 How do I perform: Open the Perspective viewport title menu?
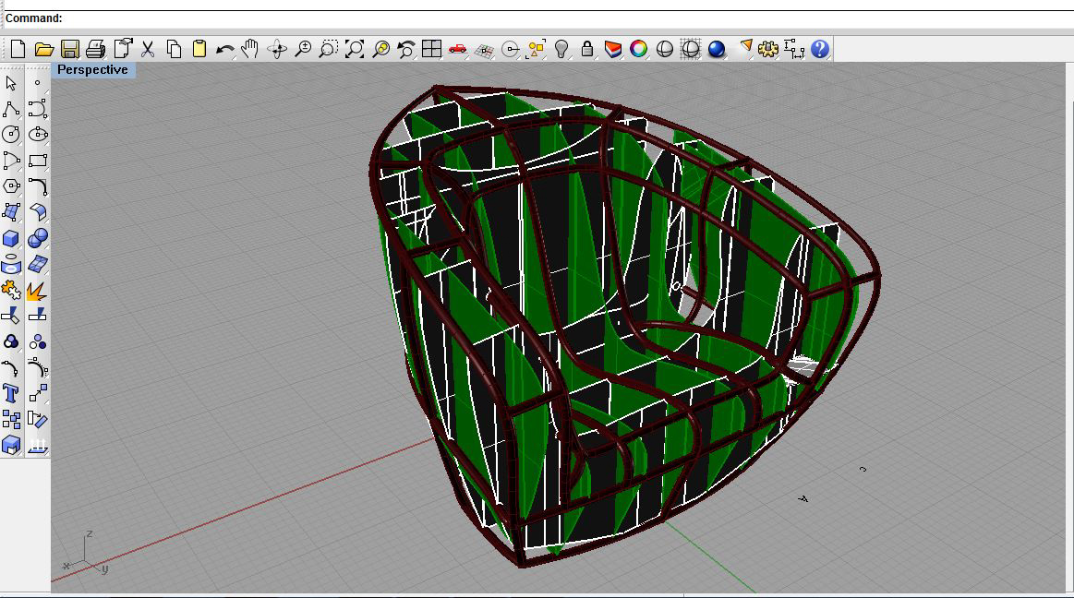pyautogui.click(x=92, y=70)
